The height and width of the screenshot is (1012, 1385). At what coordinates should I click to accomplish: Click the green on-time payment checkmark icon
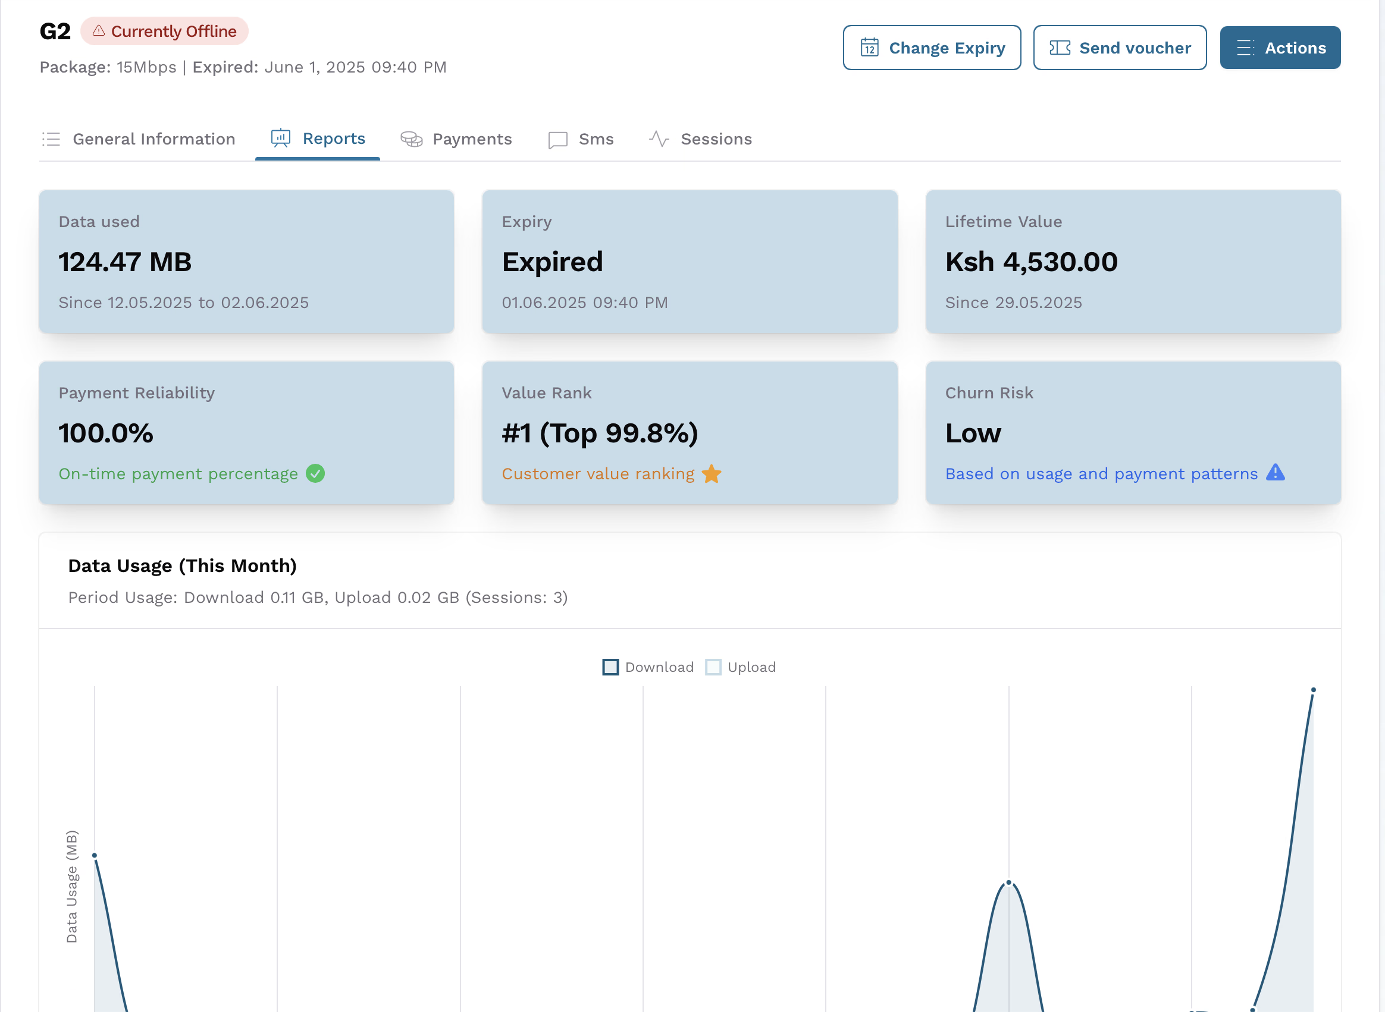pyautogui.click(x=315, y=473)
